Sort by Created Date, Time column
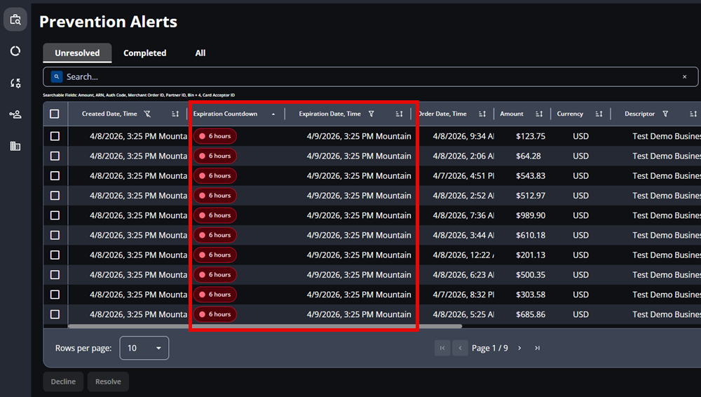 (175, 114)
